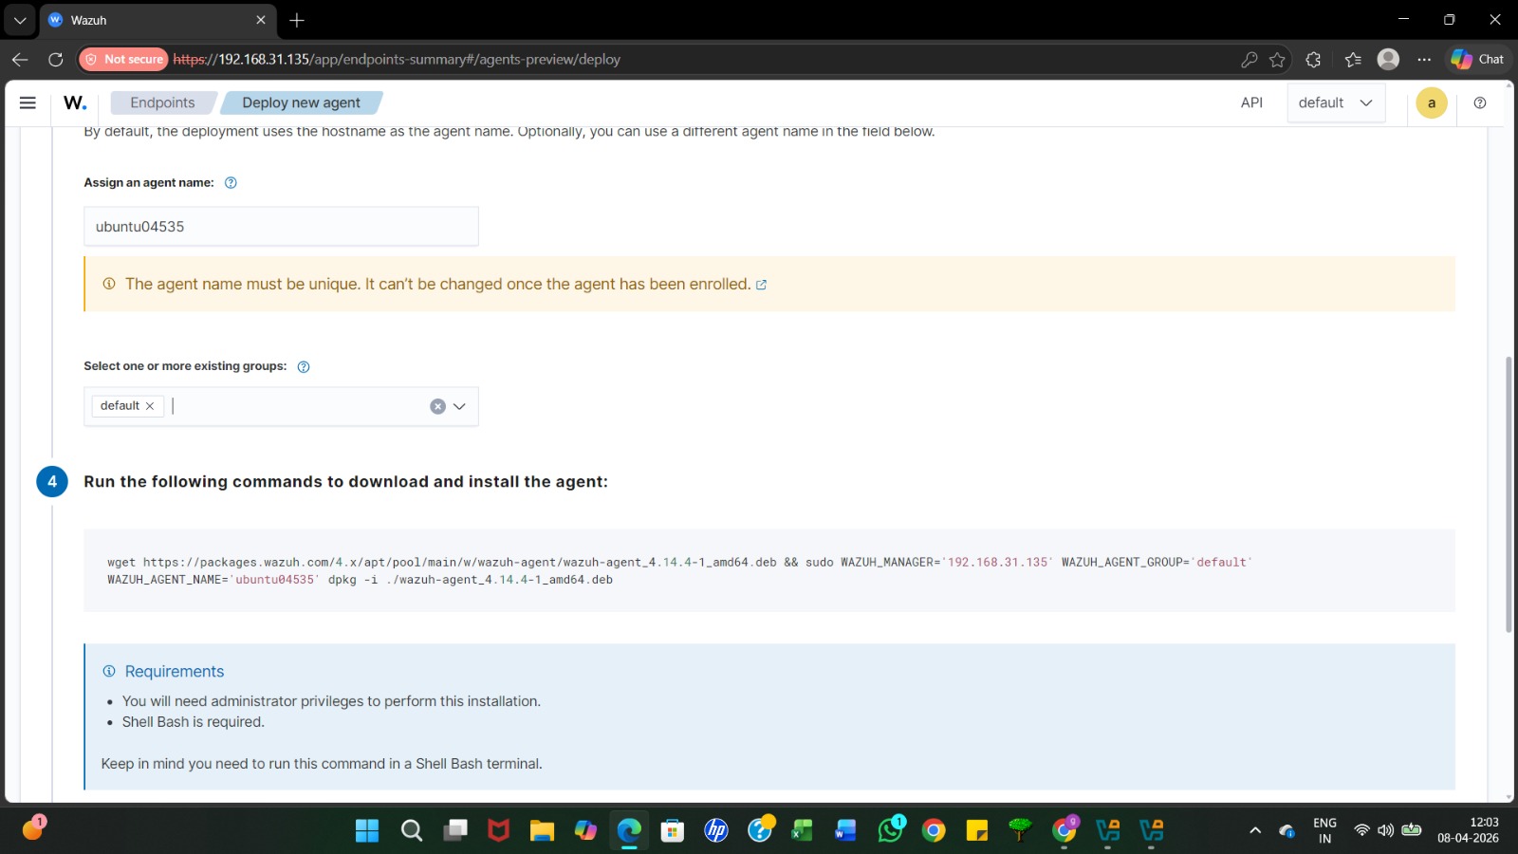Open a new browser tab
This screenshot has width=1518, height=854.
click(297, 20)
